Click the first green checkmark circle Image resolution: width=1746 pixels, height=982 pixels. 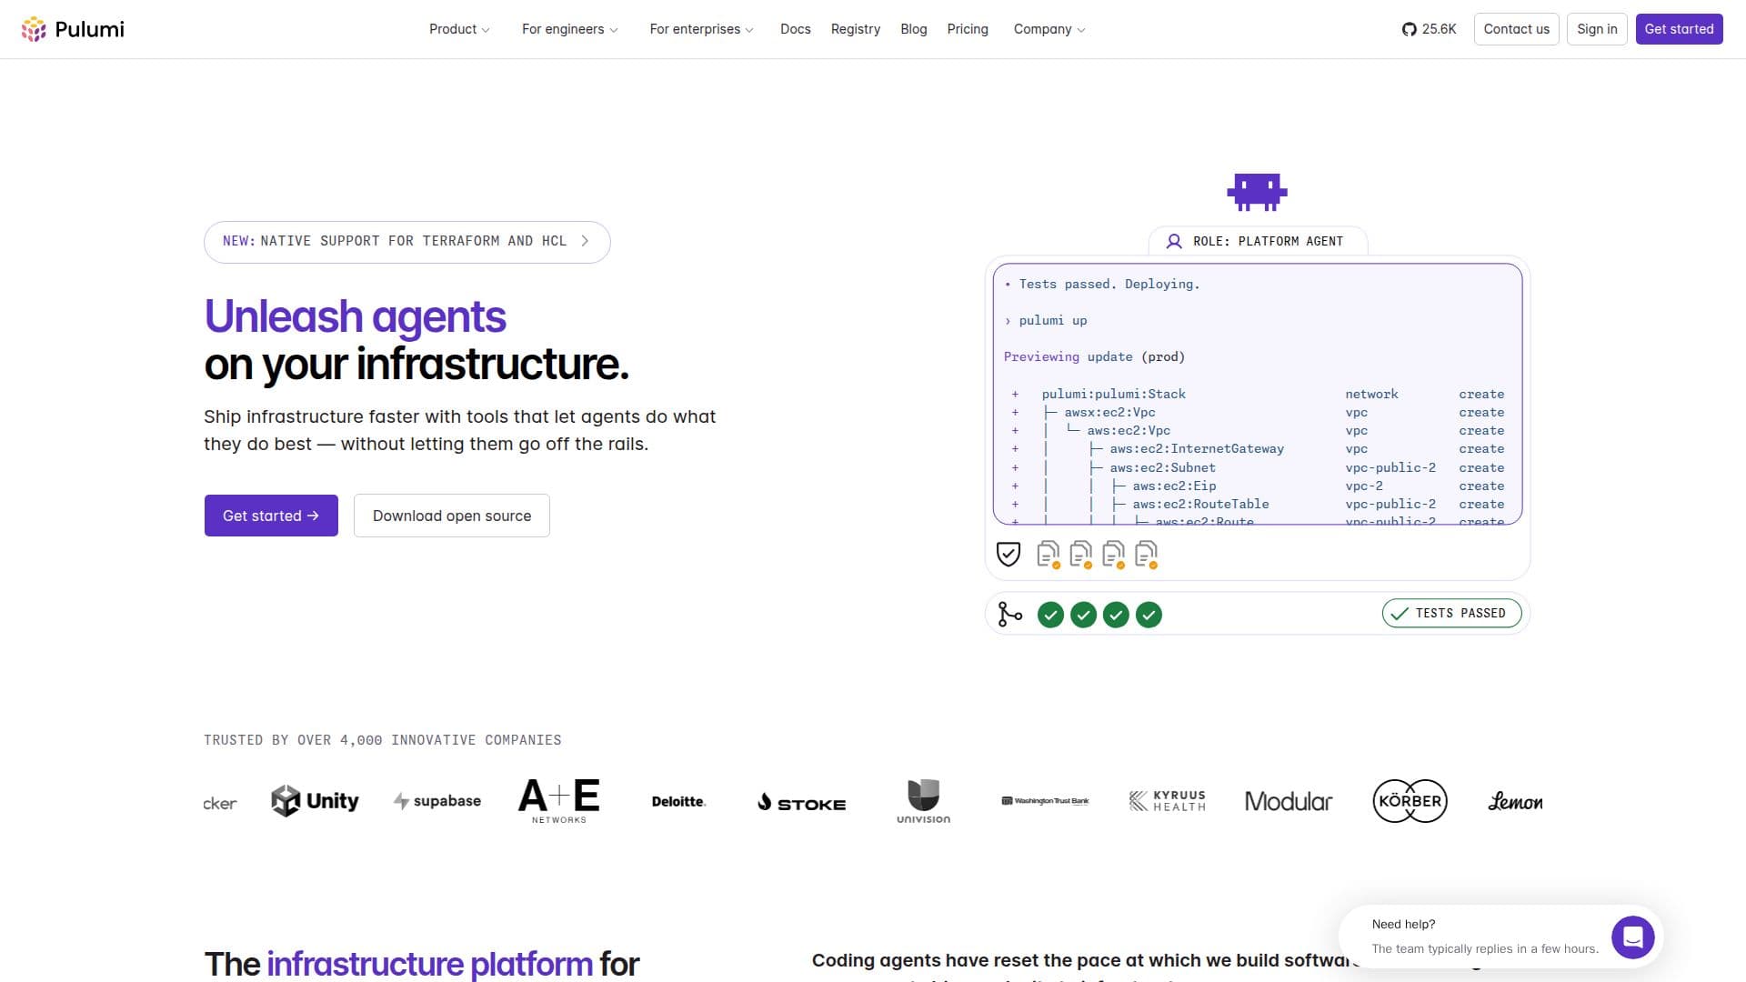[1050, 615]
